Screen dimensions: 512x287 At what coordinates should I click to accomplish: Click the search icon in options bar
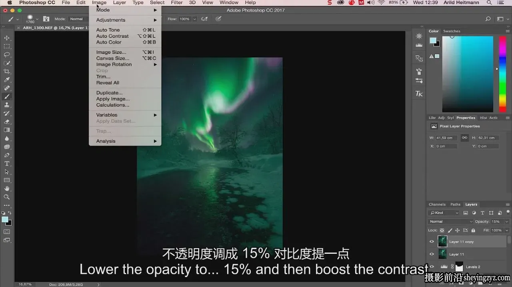click(x=488, y=19)
